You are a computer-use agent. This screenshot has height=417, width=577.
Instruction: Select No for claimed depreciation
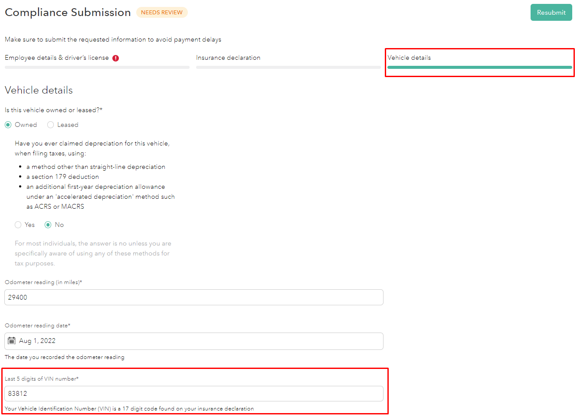pos(48,225)
